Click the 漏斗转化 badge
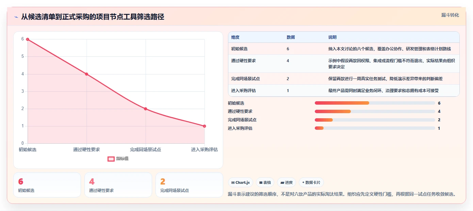The image size is (473, 211). pyautogui.click(x=450, y=15)
